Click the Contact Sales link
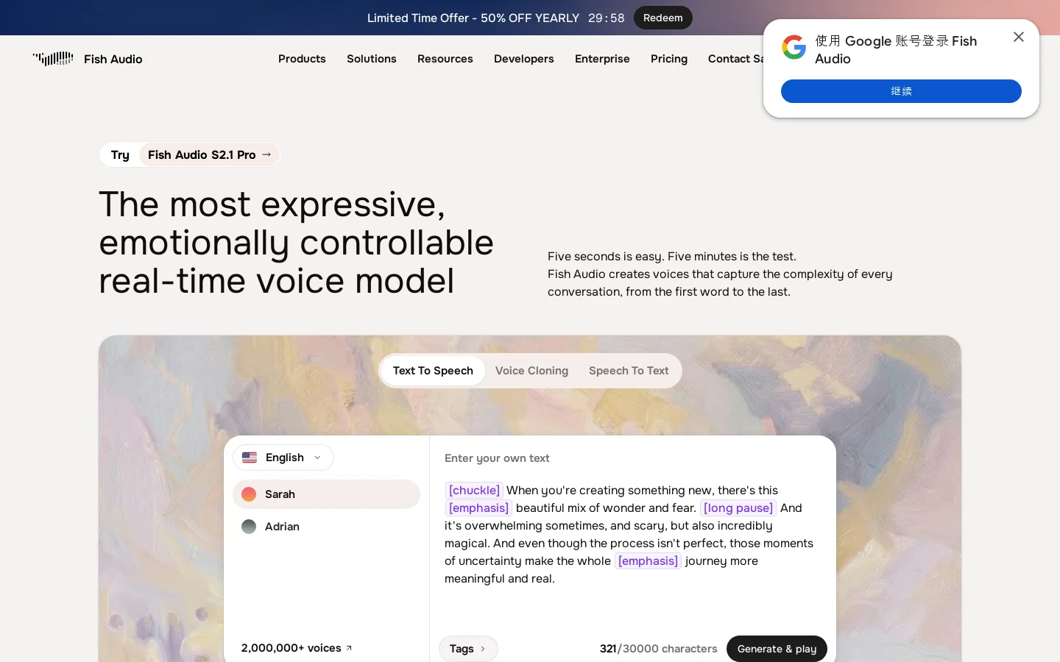 click(735, 59)
